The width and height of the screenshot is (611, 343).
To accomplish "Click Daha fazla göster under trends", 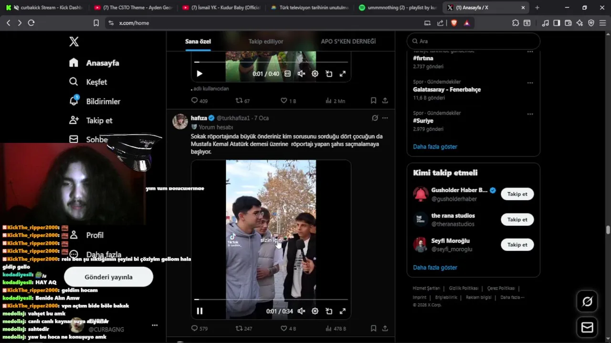I will pos(435,147).
